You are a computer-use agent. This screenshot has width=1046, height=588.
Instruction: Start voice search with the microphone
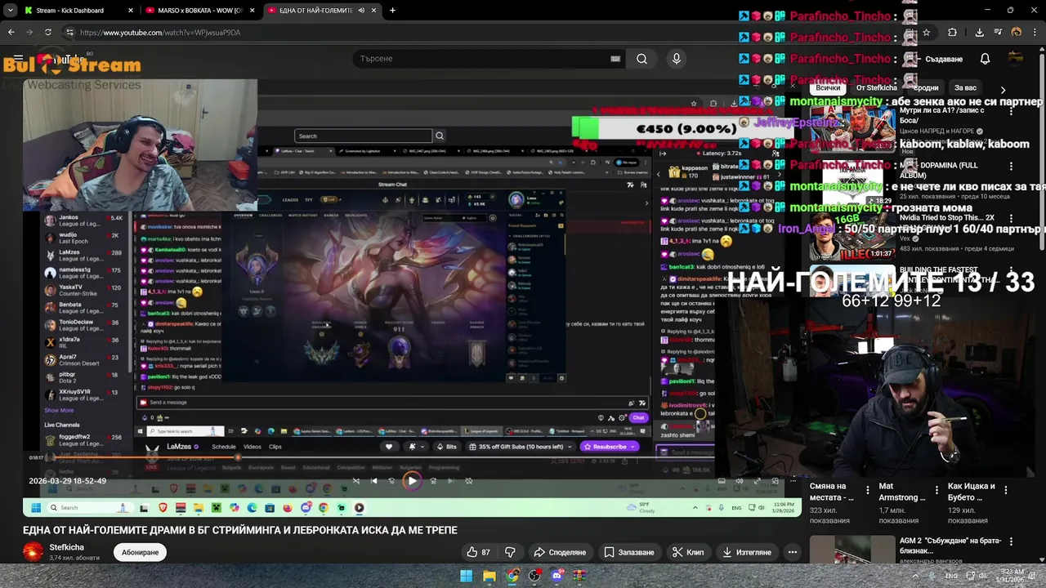676,59
